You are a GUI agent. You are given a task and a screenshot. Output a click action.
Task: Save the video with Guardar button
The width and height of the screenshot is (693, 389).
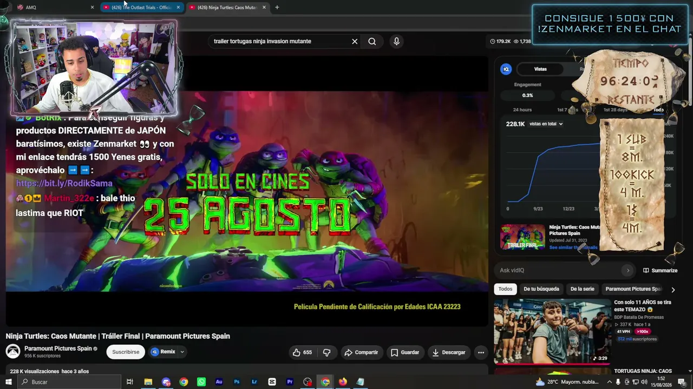click(405, 352)
